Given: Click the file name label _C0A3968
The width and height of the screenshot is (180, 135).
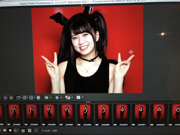Looking at the screenshot, I should pos(87,125).
